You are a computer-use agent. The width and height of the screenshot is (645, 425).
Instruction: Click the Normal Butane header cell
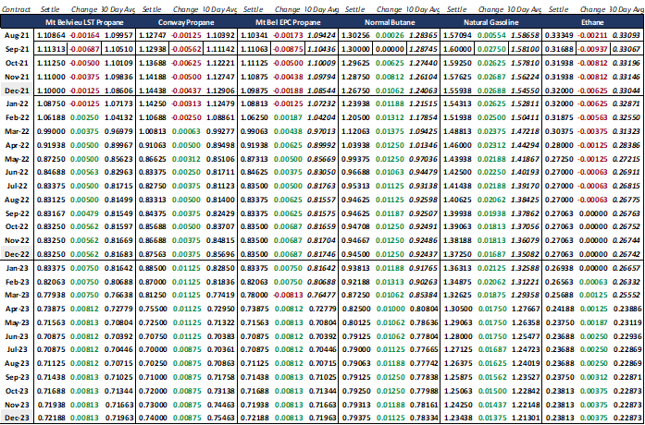[x=390, y=22]
